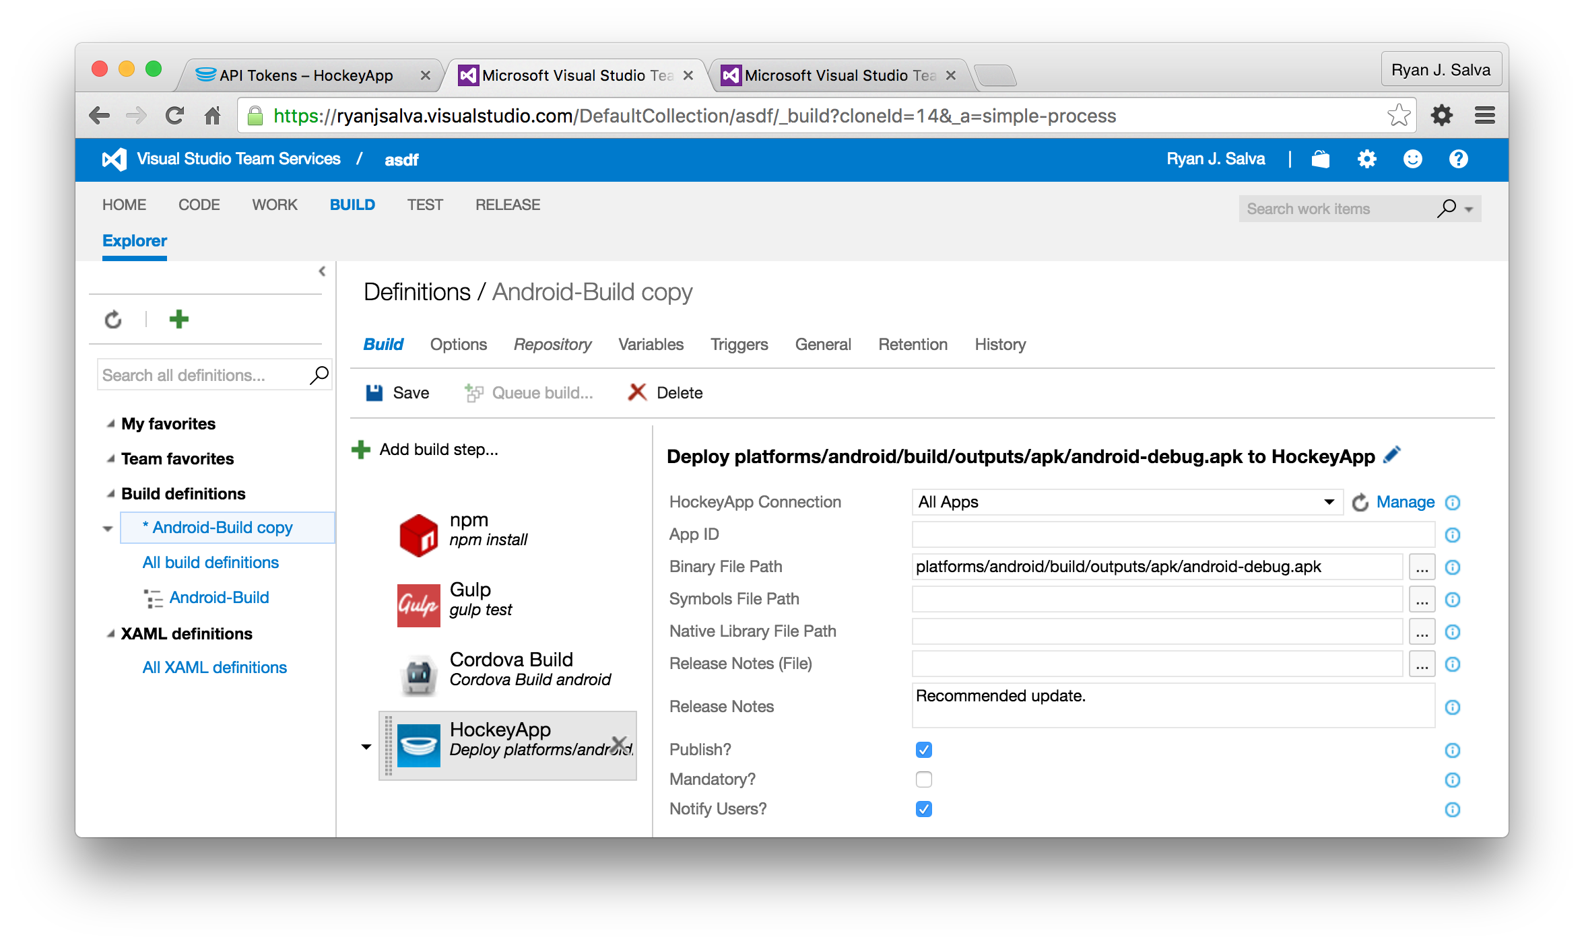Open the Triggers tab
Image resolution: width=1584 pixels, height=945 pixels.
point(739,345)
